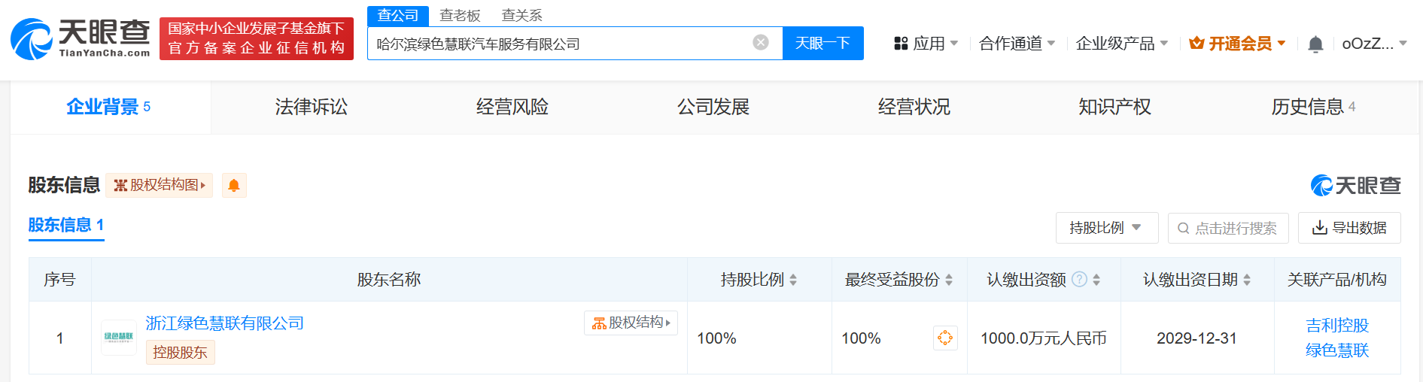Click the 点击进行搜索 search field
The height and width of the screenshot is (382, 1423).
coord(1228,228)
